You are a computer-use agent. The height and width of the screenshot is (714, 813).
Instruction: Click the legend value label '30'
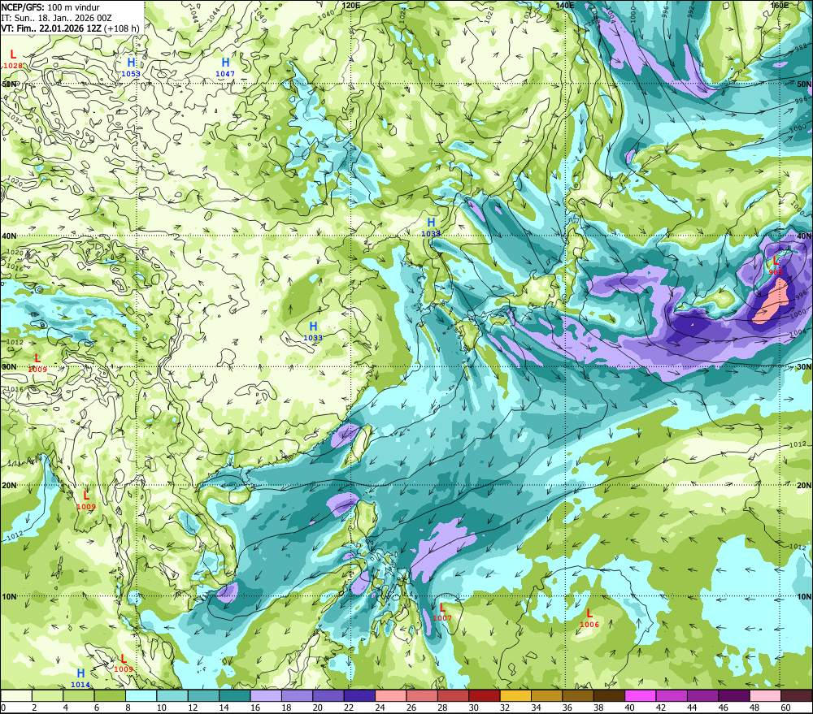click(474, 708)
